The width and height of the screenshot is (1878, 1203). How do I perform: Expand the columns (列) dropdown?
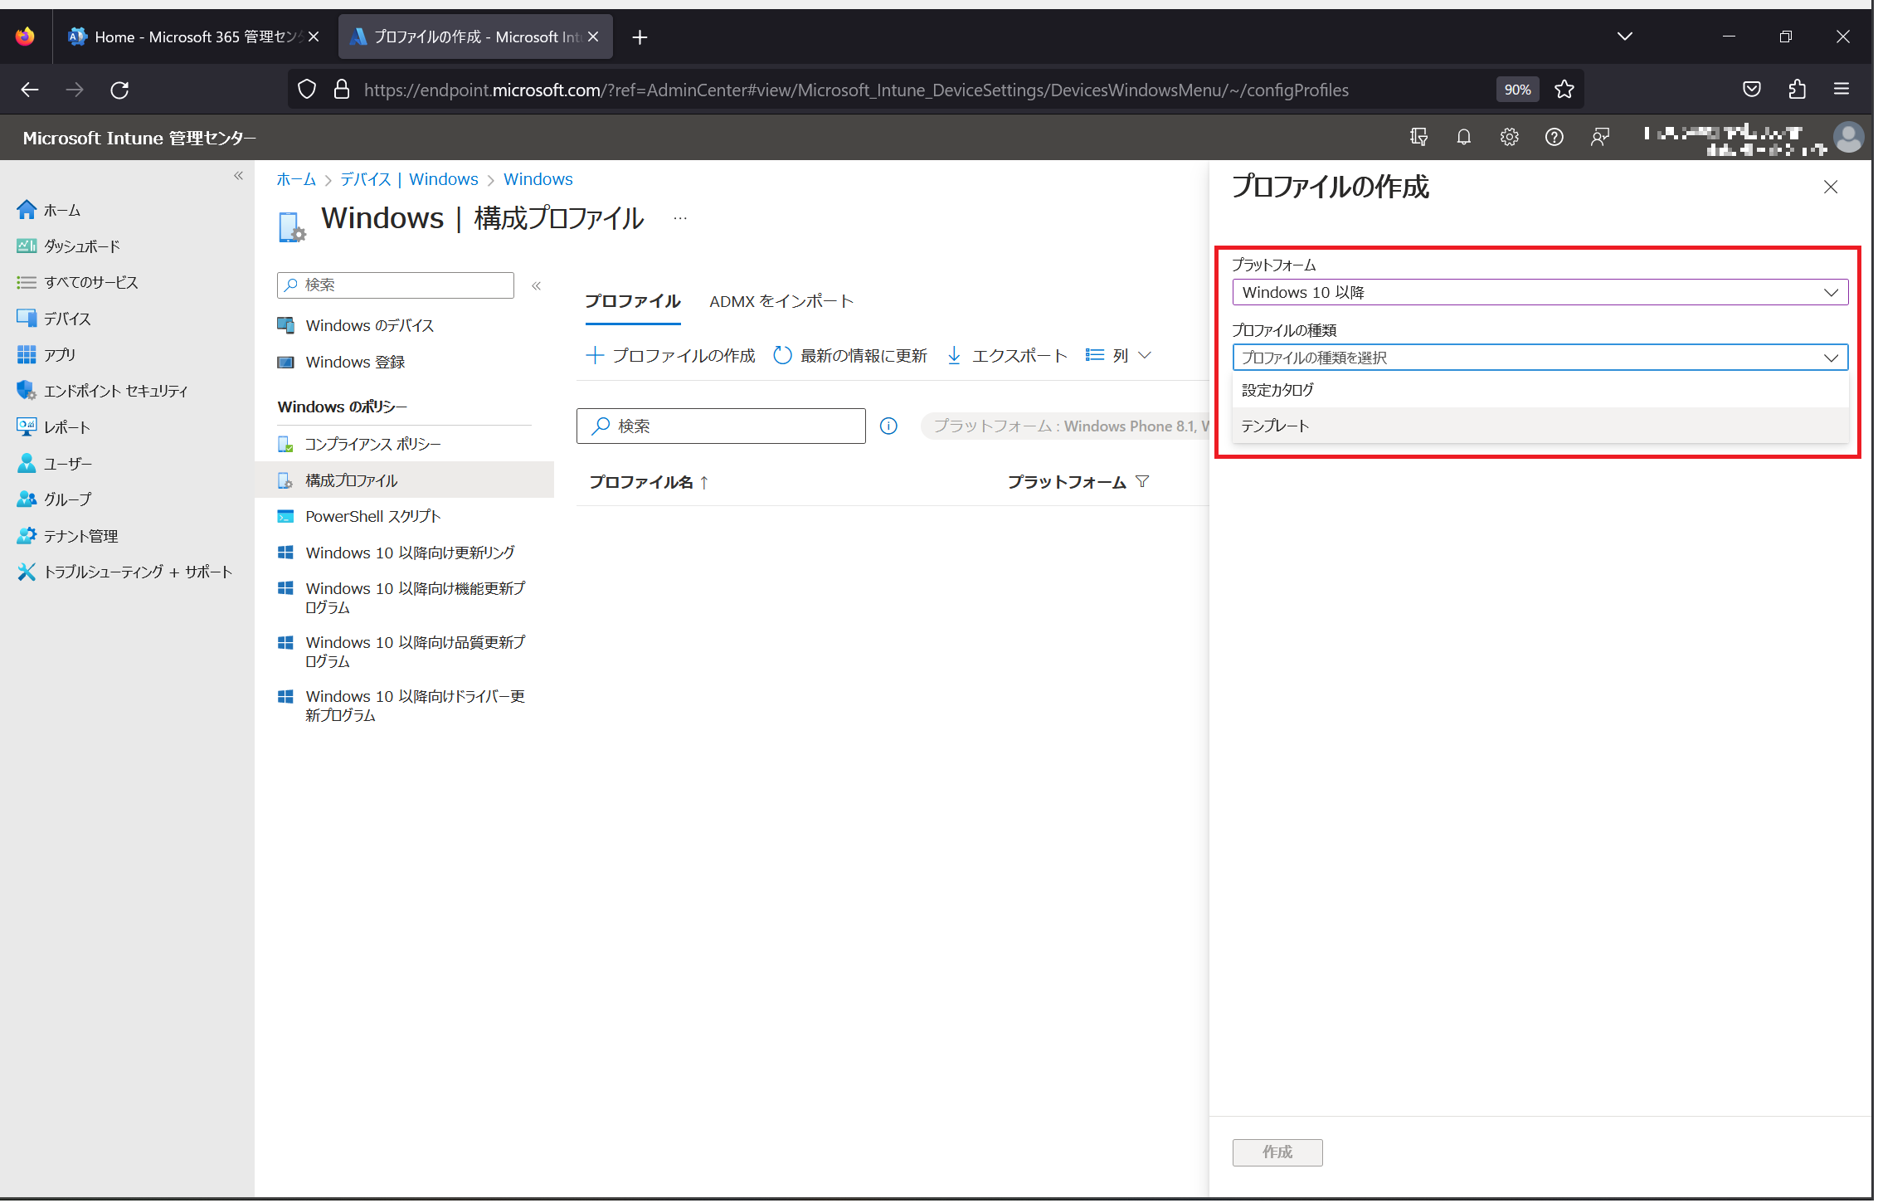1121,357
